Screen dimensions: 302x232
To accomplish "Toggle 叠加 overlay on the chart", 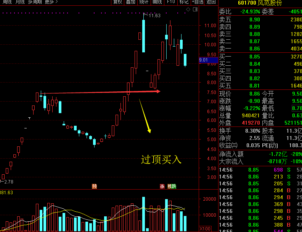I will point(130,2).
